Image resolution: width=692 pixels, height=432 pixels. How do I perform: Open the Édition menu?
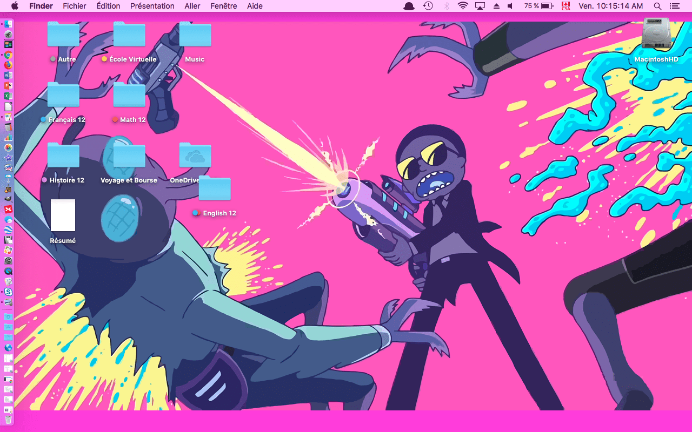tap(108, 6)
